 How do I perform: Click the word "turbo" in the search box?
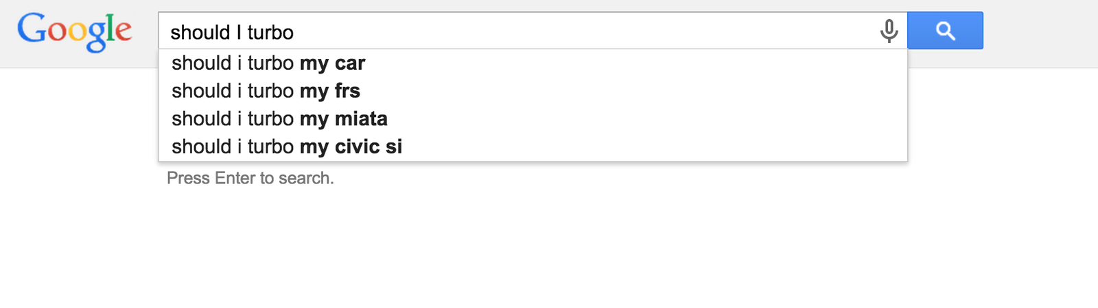tap(270, 32)
